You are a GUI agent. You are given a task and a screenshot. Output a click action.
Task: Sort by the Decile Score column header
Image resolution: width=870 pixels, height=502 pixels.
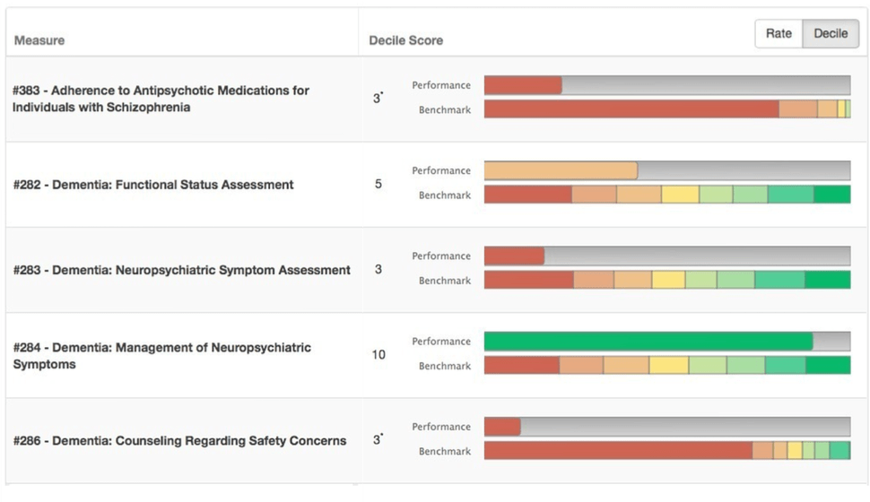tap(405, 40)
